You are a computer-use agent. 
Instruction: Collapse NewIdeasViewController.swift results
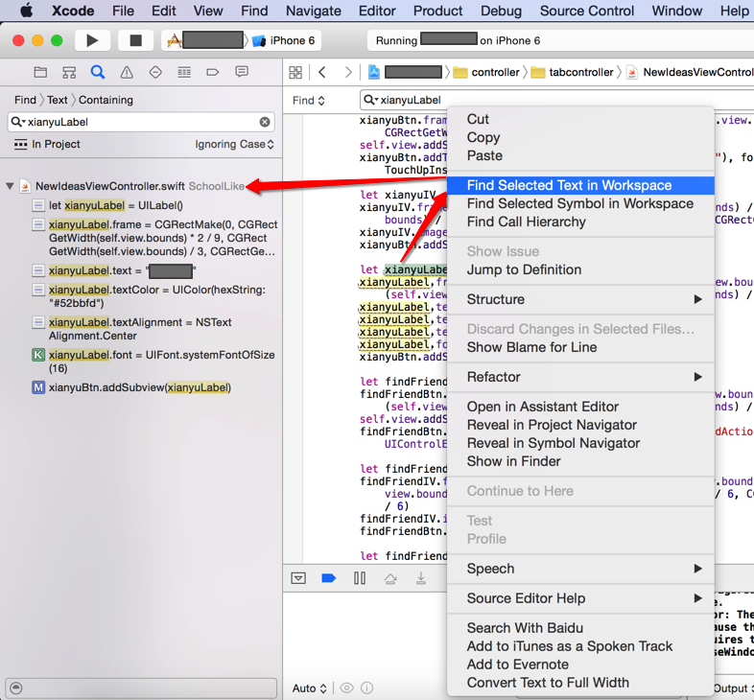pyautogui.click(x=10, y=186)
